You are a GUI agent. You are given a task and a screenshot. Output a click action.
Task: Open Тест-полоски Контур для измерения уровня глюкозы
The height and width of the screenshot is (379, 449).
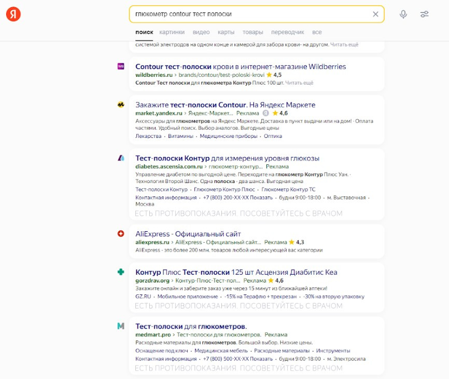pyautogui.click(x=228, y=158)
